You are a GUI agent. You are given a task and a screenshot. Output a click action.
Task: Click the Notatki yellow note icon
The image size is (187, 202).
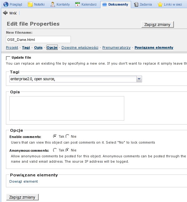(x=30, y=4)
